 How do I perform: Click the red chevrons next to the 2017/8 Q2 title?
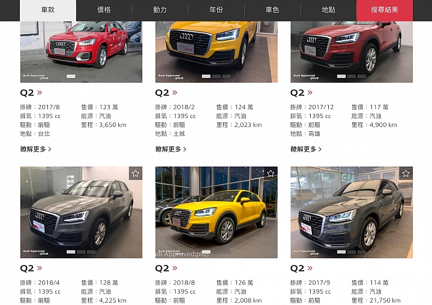(40, 93)
